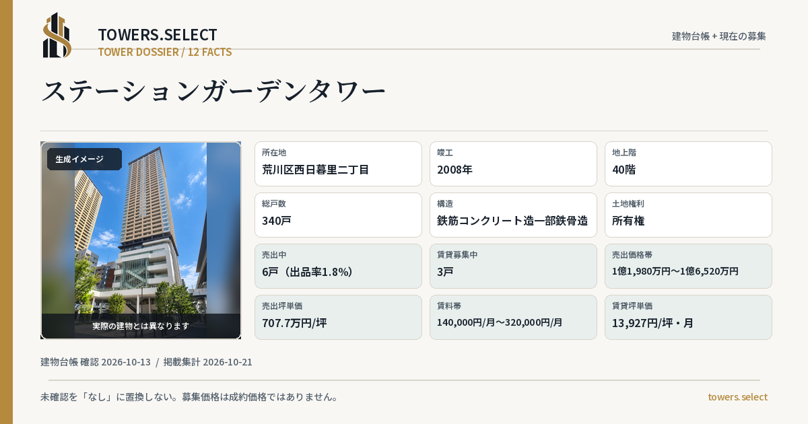Click the 生成イメージ badge on image
Viewport: 808px width, 424px height.
[x=84, y=160]
